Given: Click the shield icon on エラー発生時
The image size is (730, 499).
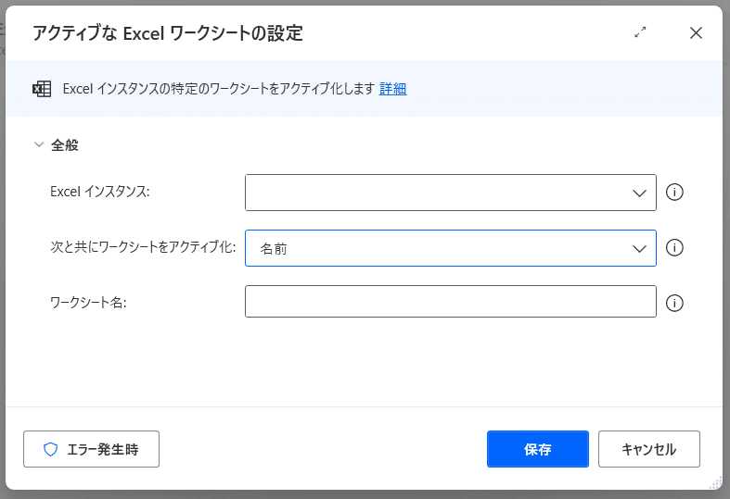Looking at the screenshot, I should [51, 449].
